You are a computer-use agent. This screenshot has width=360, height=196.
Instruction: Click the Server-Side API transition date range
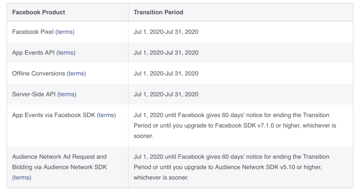[166, 94]
